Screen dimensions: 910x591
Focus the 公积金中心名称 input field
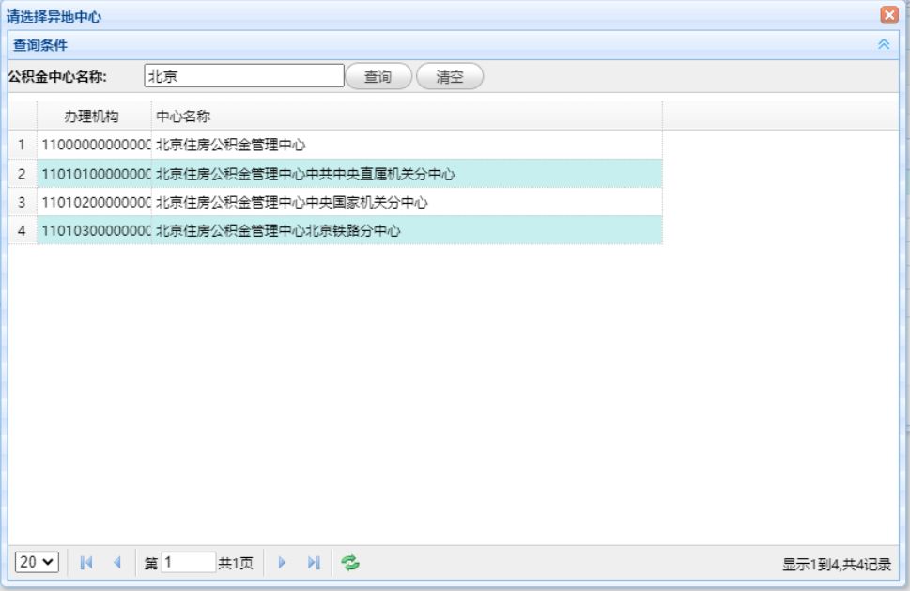tap(244, 75)
